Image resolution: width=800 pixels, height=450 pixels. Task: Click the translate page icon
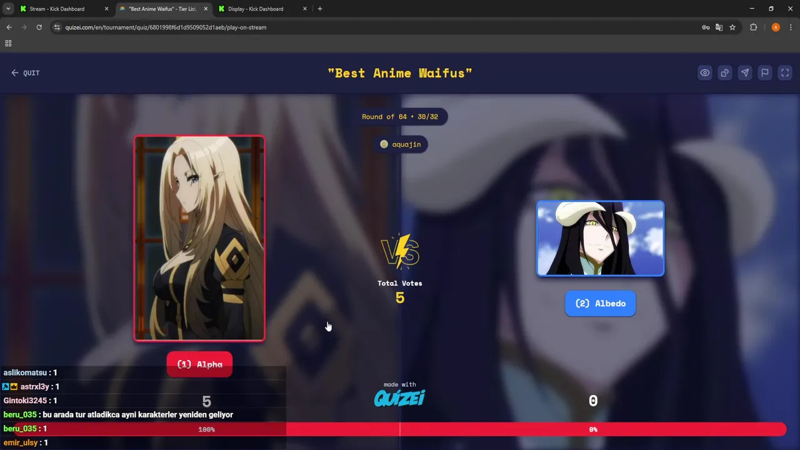[719, 27]
